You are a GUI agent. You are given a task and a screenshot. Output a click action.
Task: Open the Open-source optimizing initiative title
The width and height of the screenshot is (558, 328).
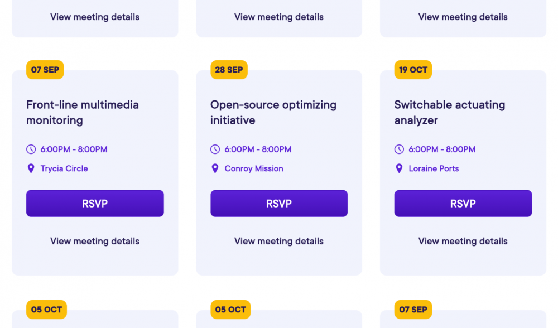click(x=273, y=112)
